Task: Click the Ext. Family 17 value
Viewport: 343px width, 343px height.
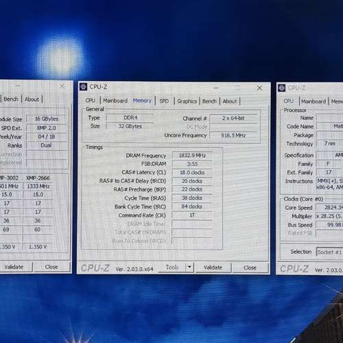Action: coord(329,172)
